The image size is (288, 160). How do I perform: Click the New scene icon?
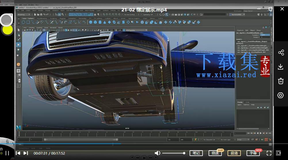[x=35, y=14]
